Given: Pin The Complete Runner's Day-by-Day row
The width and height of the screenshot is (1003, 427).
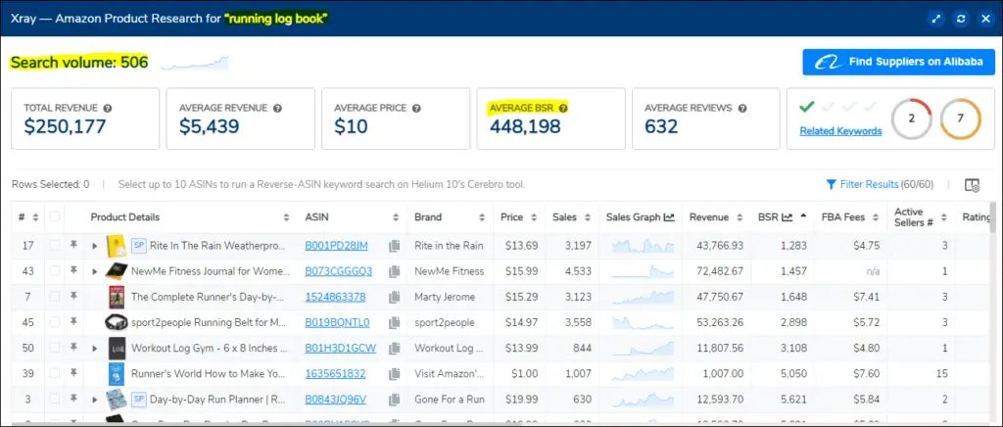Looking at the screenshot, I should 73,297.
